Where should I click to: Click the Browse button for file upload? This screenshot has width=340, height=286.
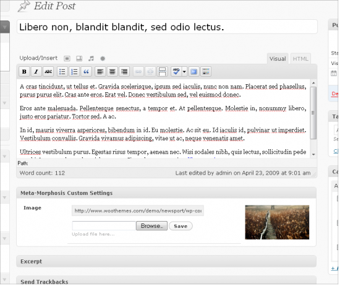[x=151, y=226]
